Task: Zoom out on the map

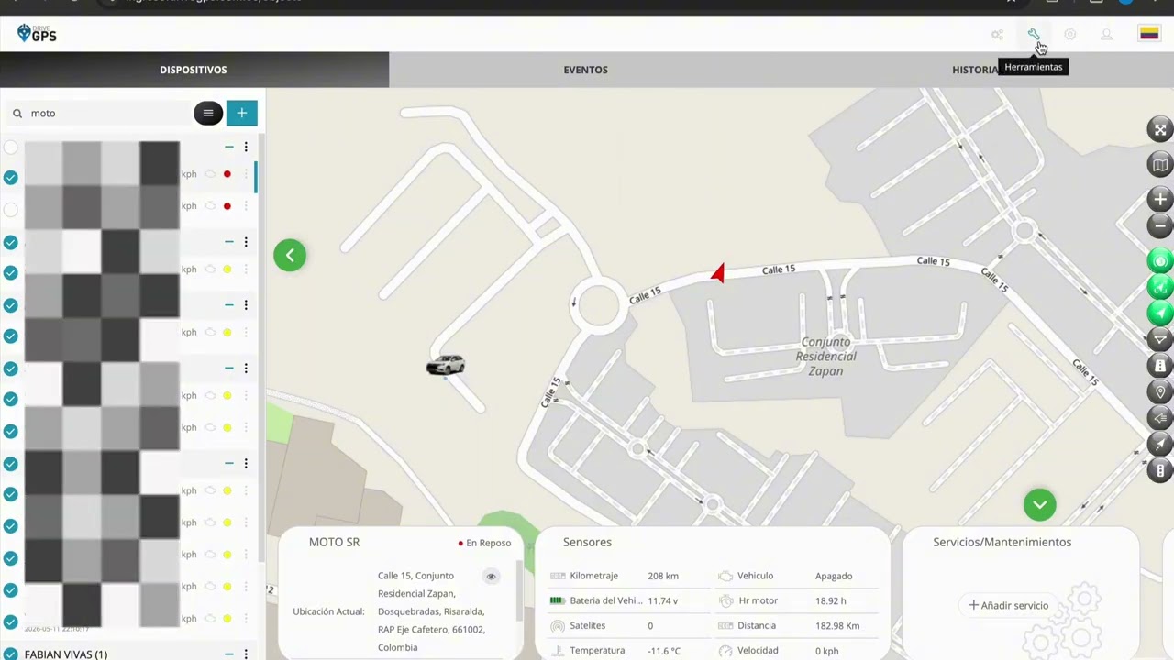Action: tap(1160, 225)
